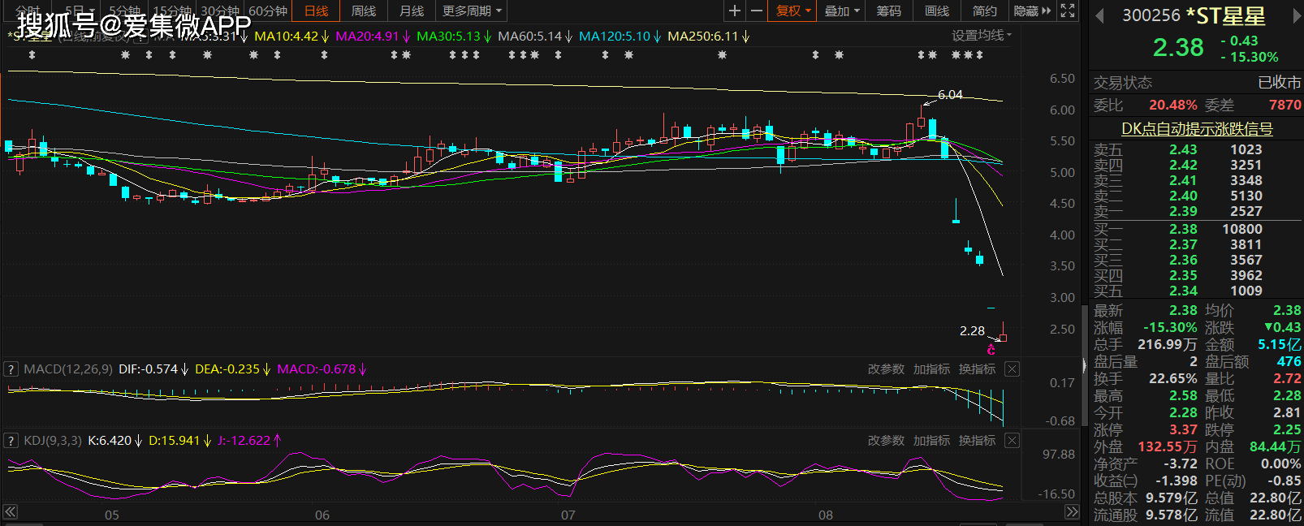
Task: Close the KDJ indicator panel
Action: click(x=1012, y=441)
